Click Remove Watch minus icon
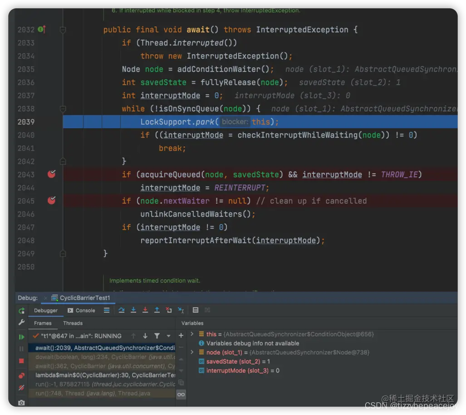Viewport: 466px width, 415px height. pyautogui.click(x=181, y=347)
